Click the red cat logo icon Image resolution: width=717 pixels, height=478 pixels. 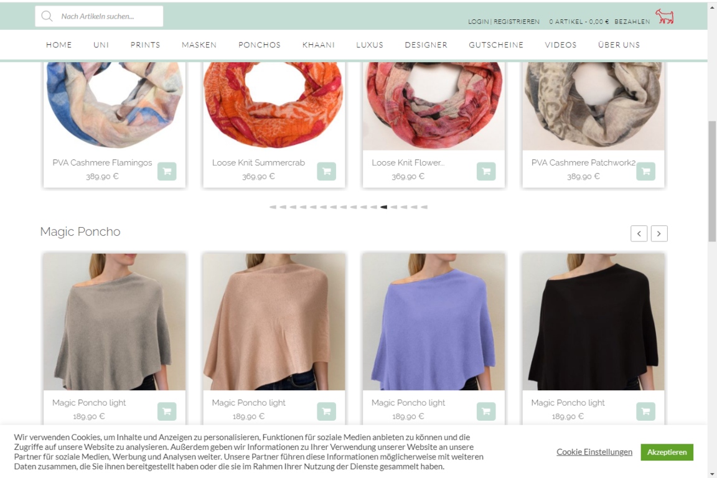click(665, 16)
